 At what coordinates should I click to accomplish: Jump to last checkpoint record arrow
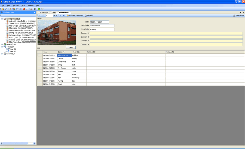64,15
